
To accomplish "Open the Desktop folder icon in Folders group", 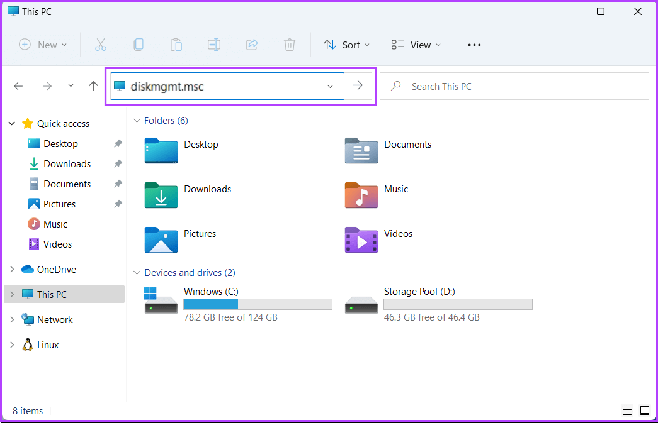I will (161, 151).
